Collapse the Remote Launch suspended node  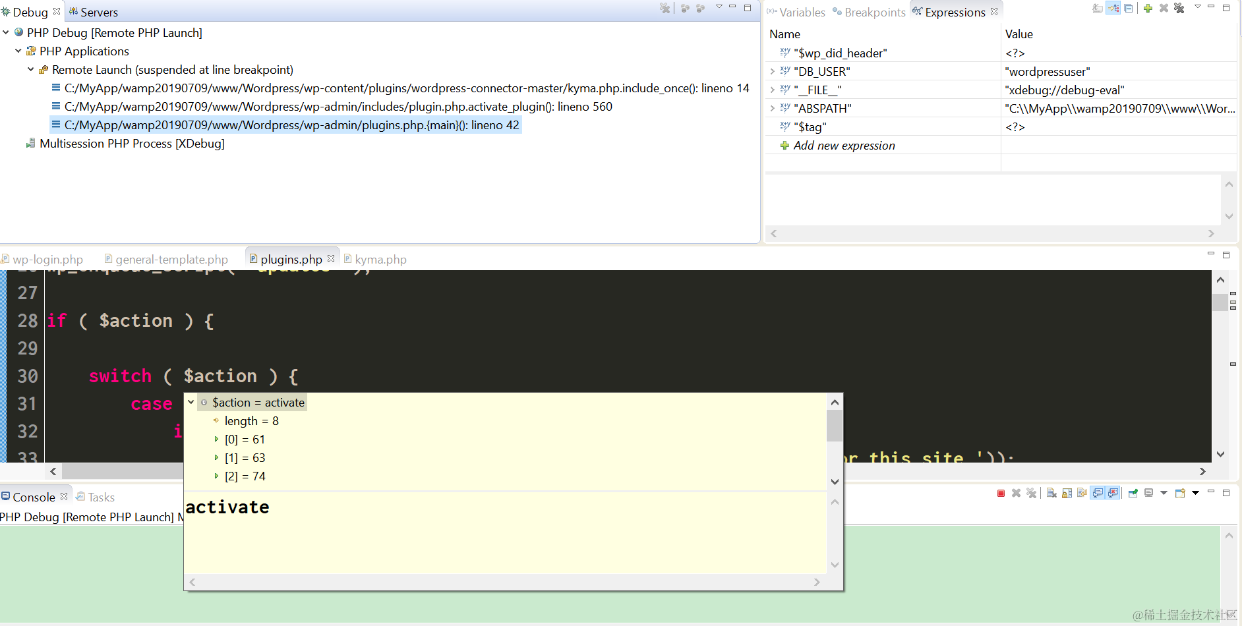point(31,69)
